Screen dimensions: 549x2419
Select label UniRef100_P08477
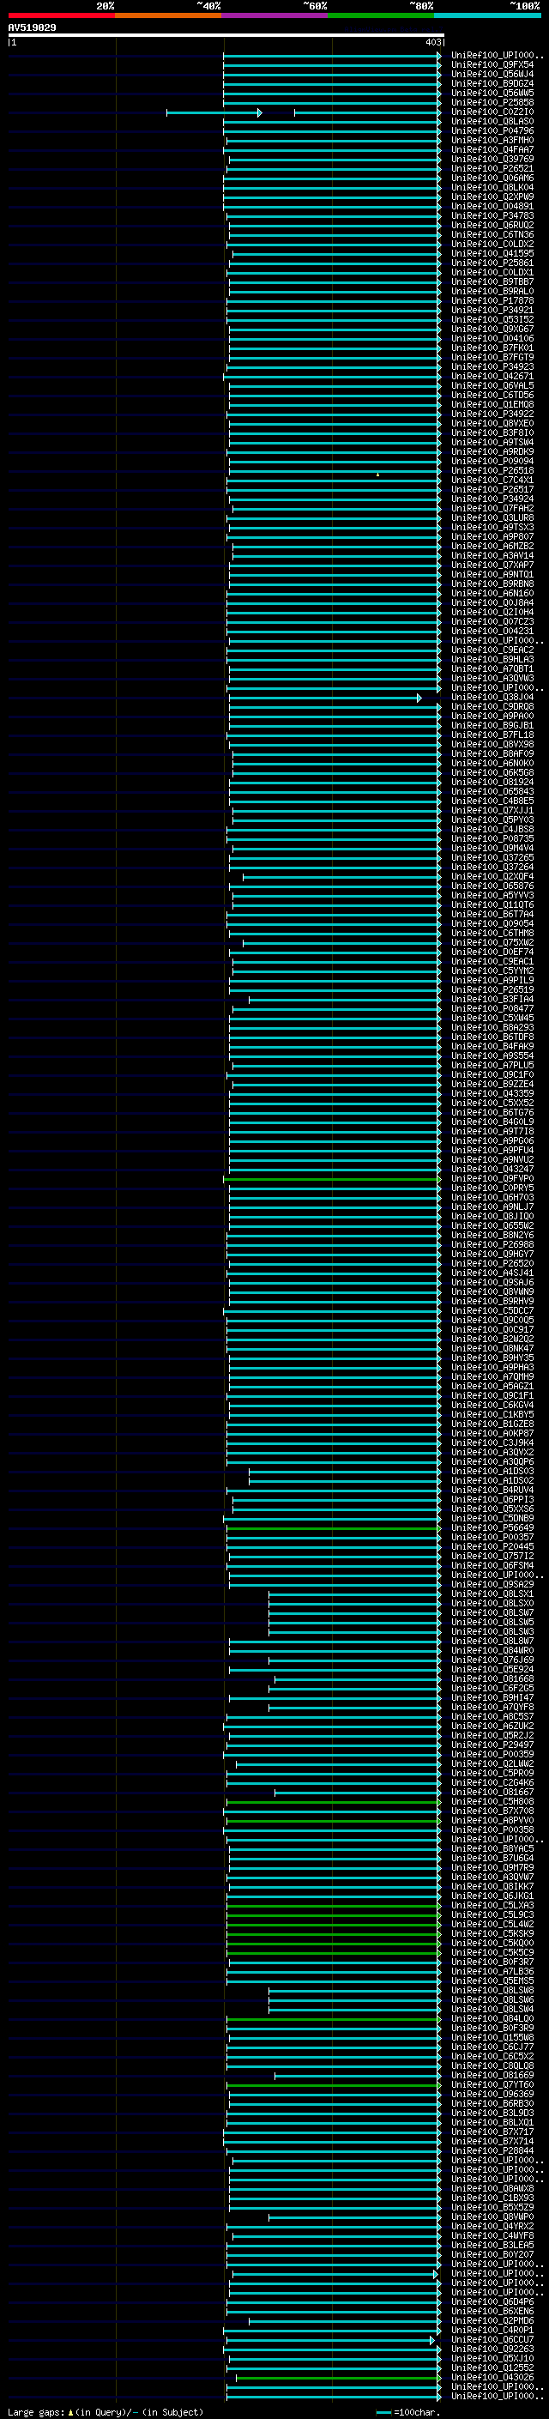(492, 1008)
